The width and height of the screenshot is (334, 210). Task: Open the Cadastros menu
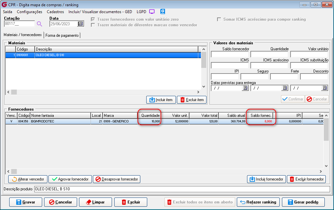click(55, 12)
